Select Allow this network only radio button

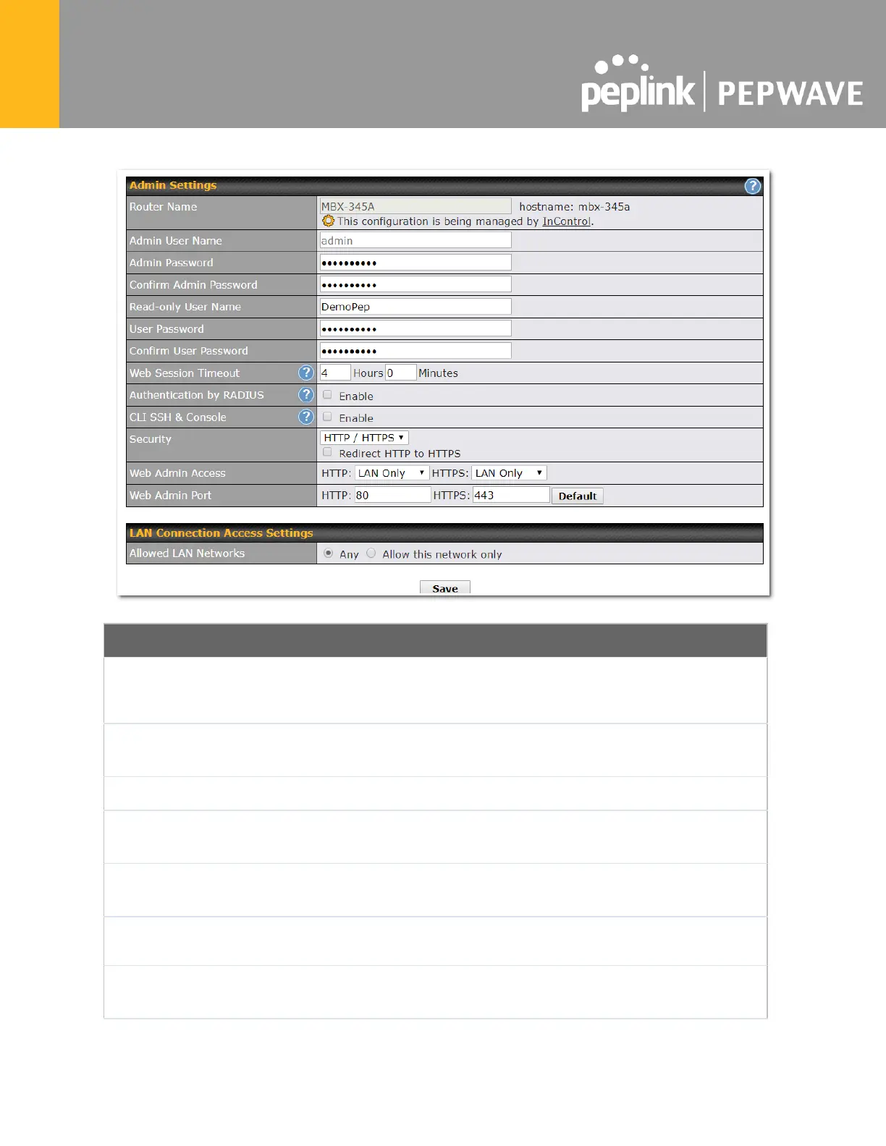[x=371, y=553]
